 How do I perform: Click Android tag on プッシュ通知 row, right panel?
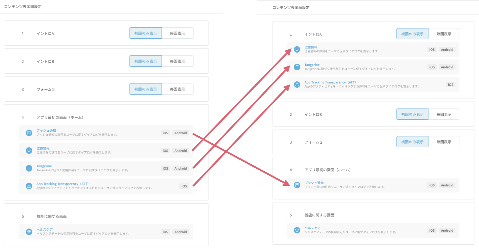coord(447,185)
